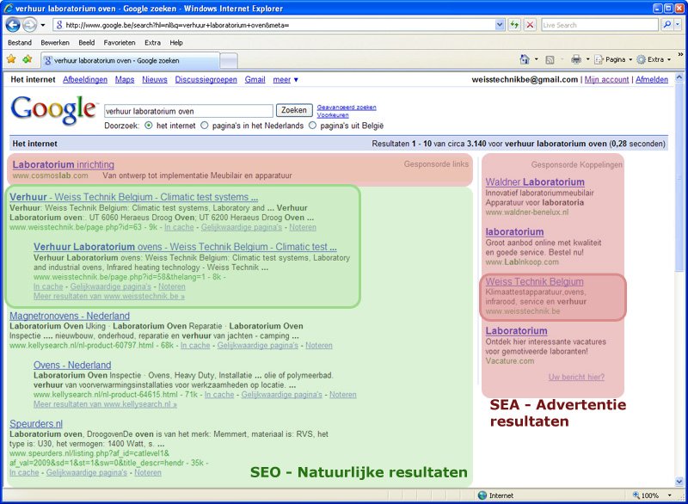The image size is (688, 504).
Task: Open the Gmail link
Action: (x=255, y=79)
